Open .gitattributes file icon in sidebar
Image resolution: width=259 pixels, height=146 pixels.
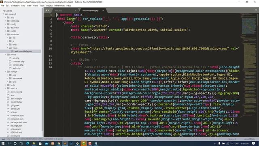[x=8, y=102]
